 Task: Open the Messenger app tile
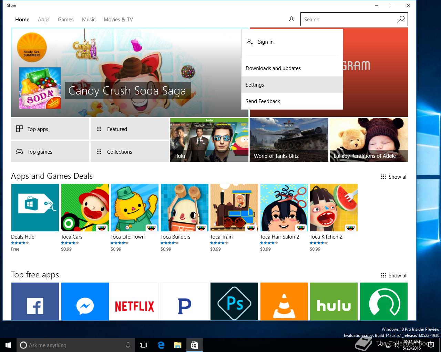click(85, 301)
